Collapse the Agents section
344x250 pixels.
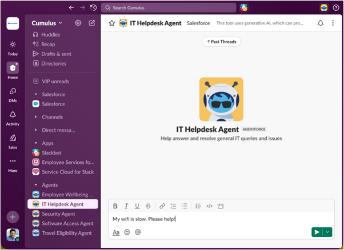point(36,185)
